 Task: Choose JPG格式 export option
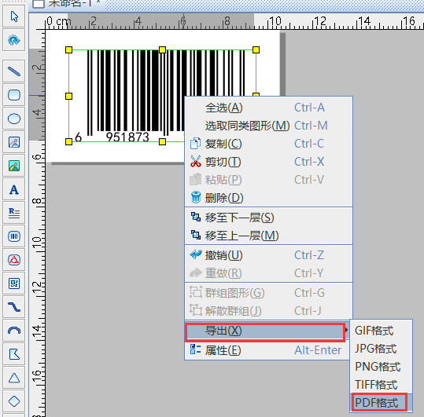[x=376, y=349]
